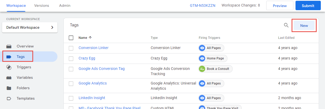Expand the Default Workspace selector
This screenshot has width=325, height=109.
[29, 27]
